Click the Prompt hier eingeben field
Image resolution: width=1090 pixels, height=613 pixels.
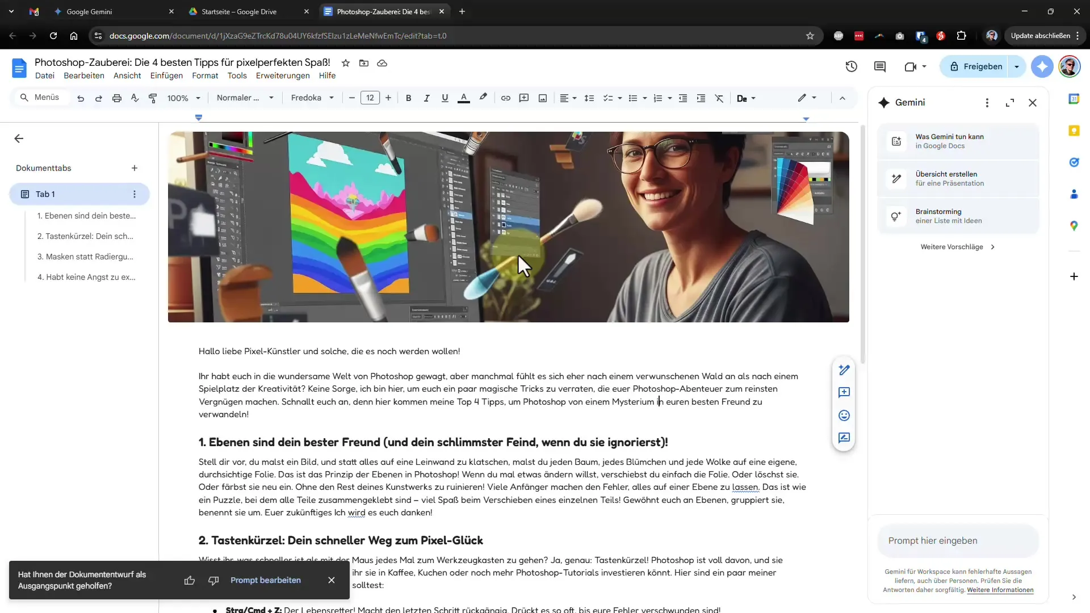click(958, 541)
